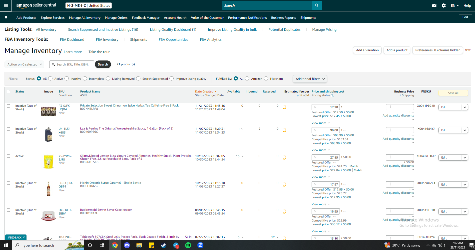This screenshot has width=475, height=250.
Task: Open Manage Pricing listing tool
Action: pos(324,29)
